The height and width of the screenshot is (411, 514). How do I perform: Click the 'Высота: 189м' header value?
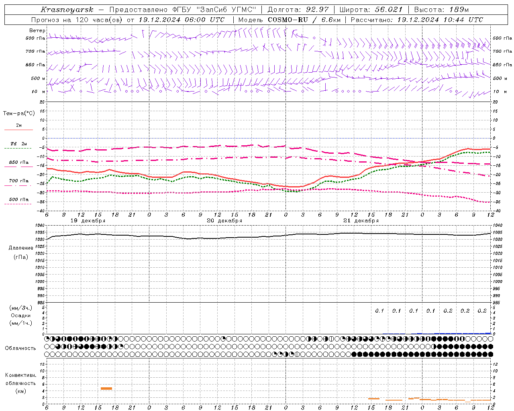(441, 10)
